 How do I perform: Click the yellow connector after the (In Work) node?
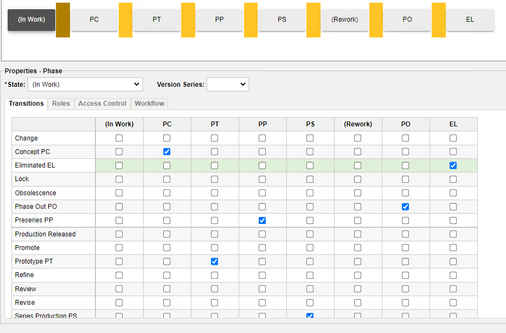[62, 19]
